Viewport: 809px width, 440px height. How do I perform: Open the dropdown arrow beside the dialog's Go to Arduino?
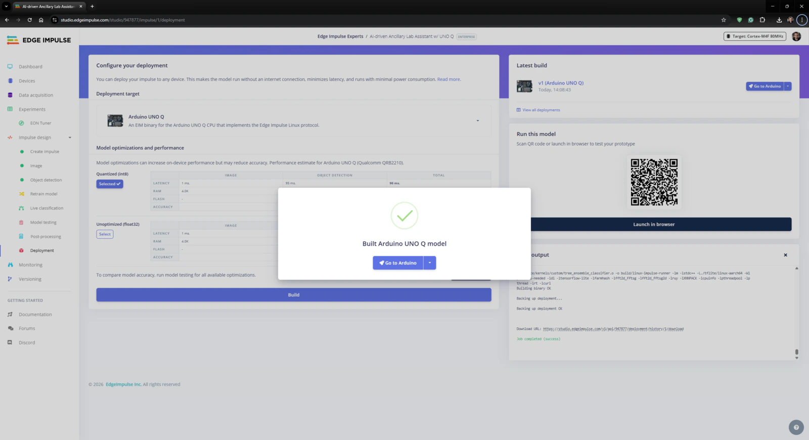(x=430, y=263)
